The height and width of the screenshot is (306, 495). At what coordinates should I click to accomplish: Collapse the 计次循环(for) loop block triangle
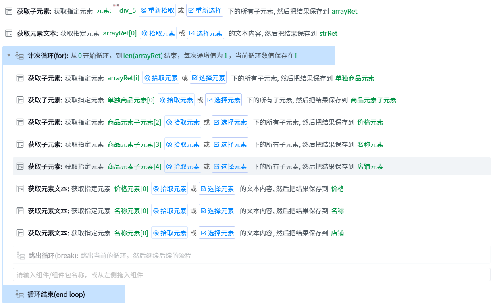tap(9, 55)
